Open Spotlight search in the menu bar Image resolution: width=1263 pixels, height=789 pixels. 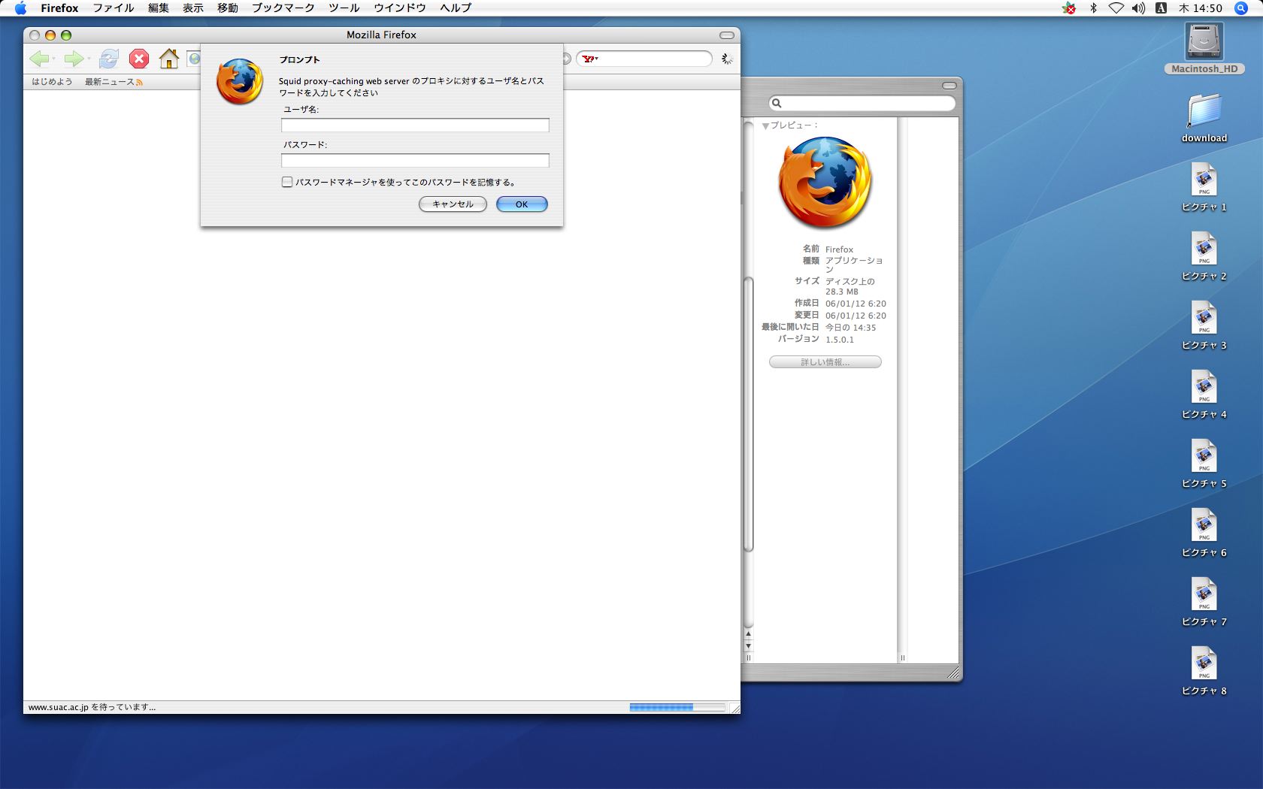coord(1241,8)
